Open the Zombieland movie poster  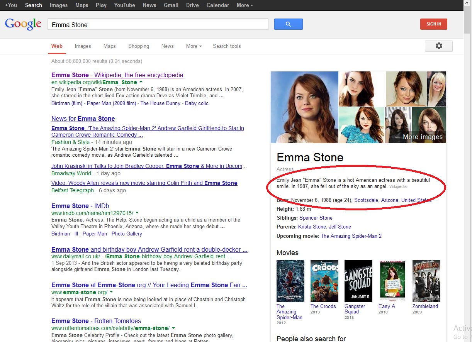426,281
